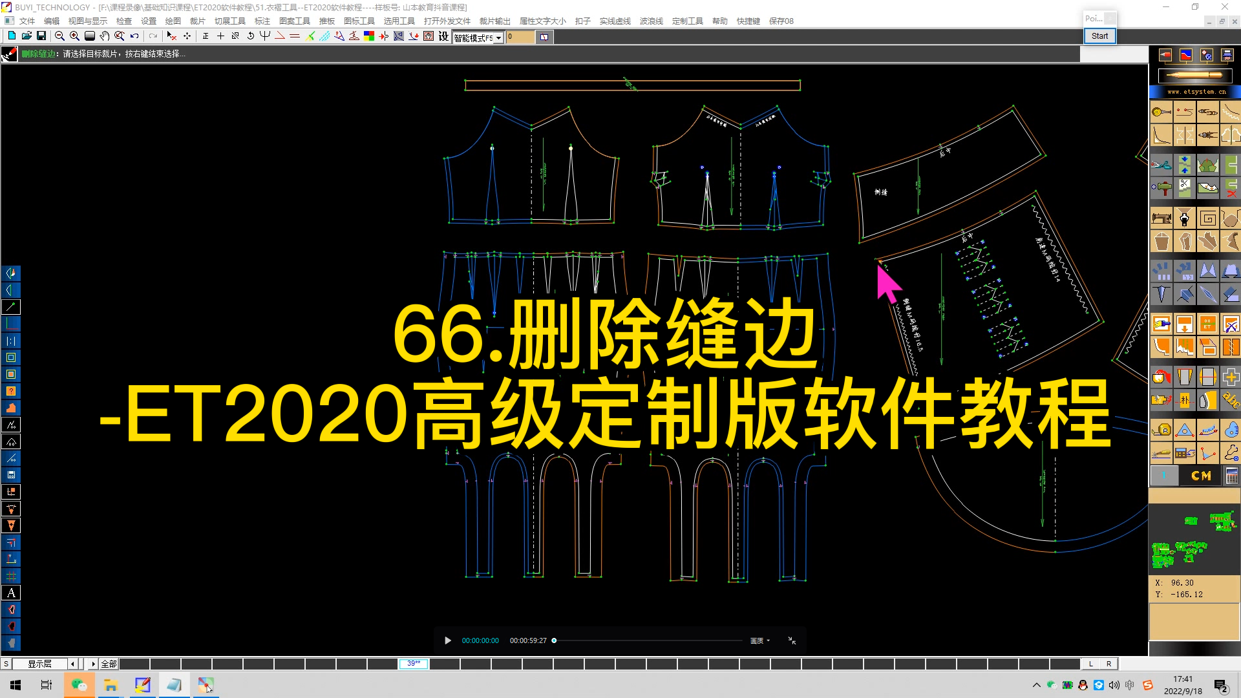Open File Explorer from the taskbar
The image size is (1241, 698).
[x=111, y=685]
